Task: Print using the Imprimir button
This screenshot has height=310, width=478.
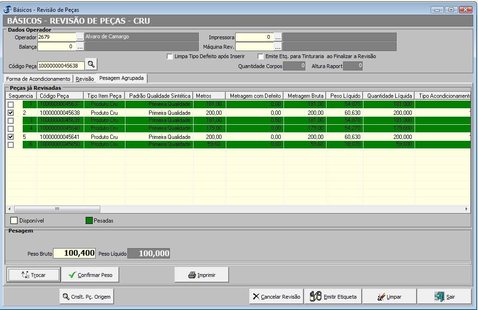Action: tap(202, 275)
